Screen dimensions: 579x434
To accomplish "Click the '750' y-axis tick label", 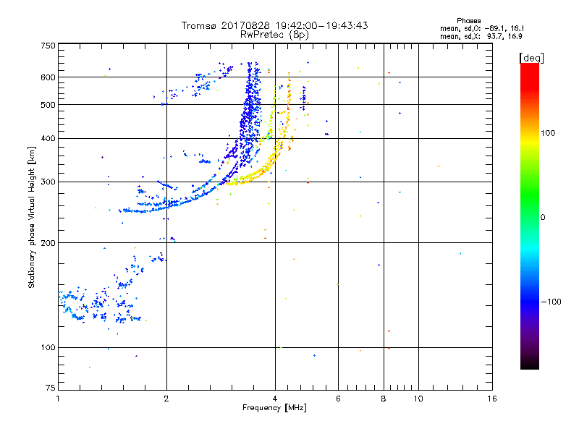I will click(x=48, y=46).
